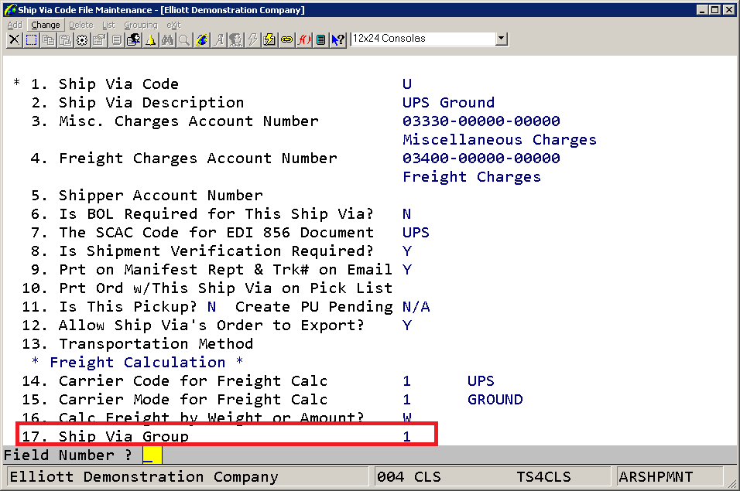Click the X cancel icon in the toolbar
The width and height of the screenshot is (740, 491).
click(x=14, y=40)
